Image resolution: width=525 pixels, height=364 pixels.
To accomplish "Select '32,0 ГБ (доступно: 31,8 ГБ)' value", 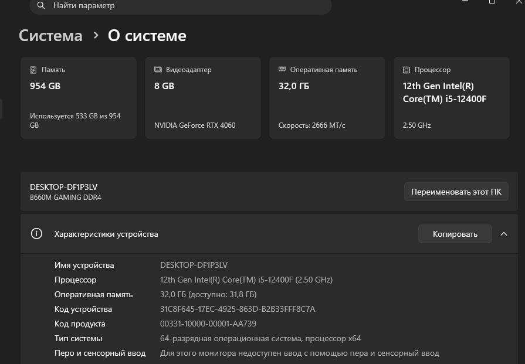I will pos(208,294).
